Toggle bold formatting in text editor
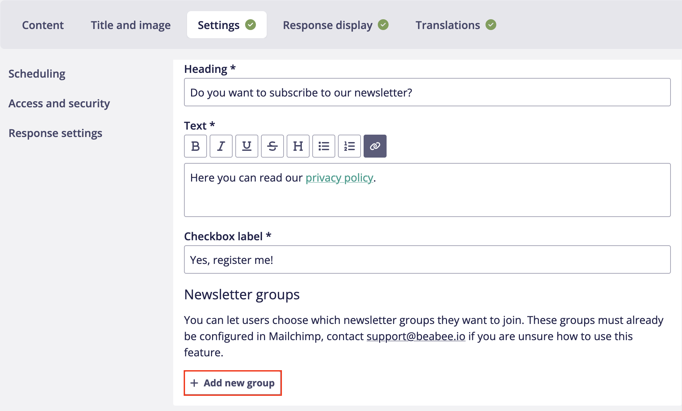The width and height of the screenshot is (682, 411). coord(195,146)
